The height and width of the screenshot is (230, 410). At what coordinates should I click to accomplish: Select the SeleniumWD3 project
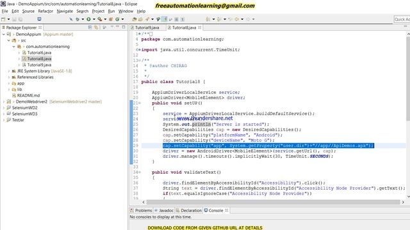[x=24, y=114]
